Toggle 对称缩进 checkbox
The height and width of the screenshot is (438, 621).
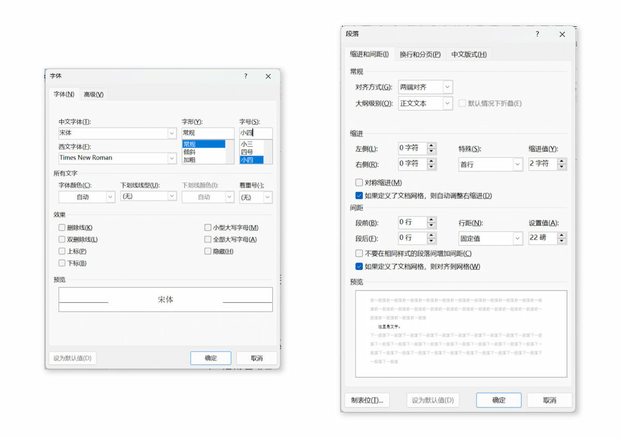(359, 183)
